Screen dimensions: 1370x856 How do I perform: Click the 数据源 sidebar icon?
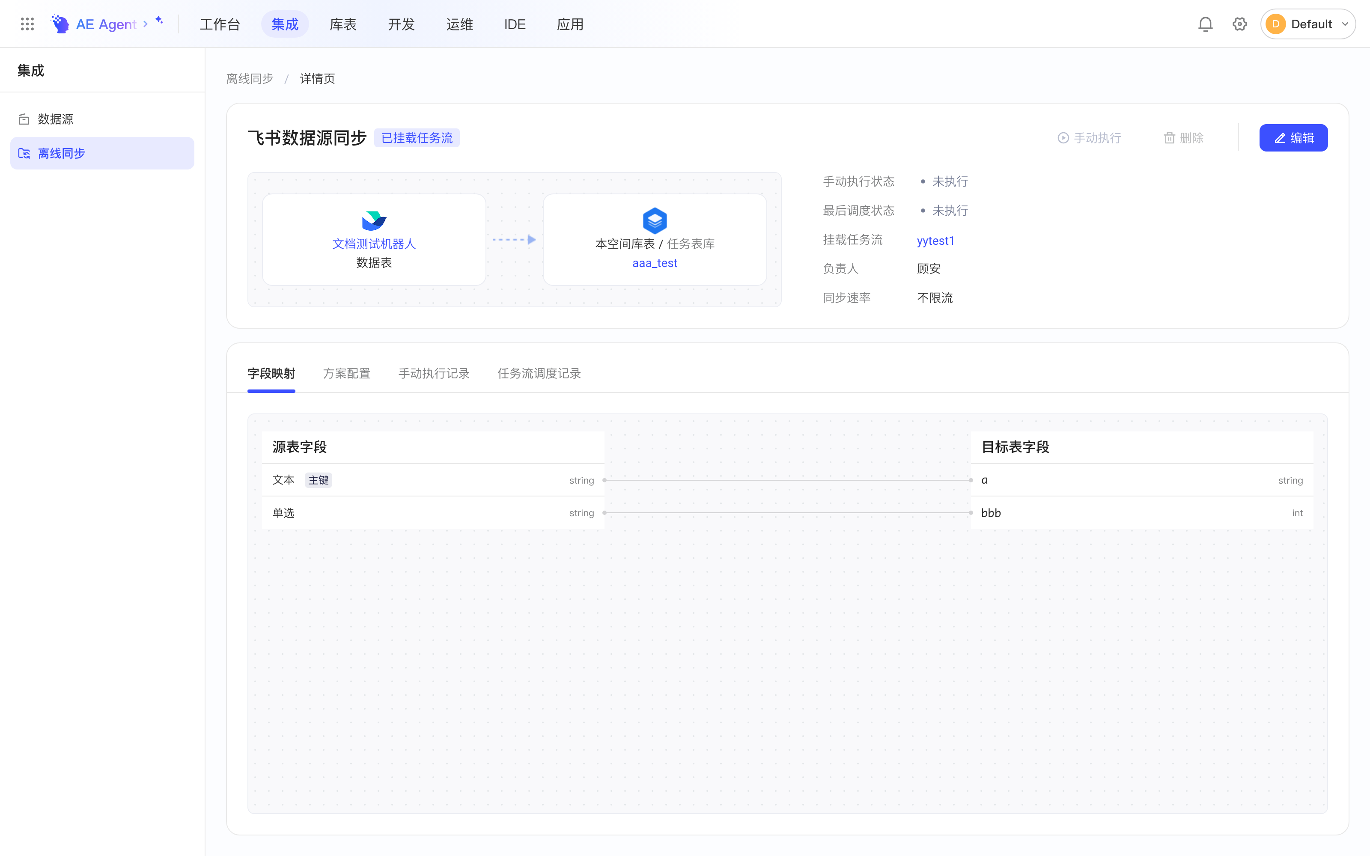pos(24,119)
